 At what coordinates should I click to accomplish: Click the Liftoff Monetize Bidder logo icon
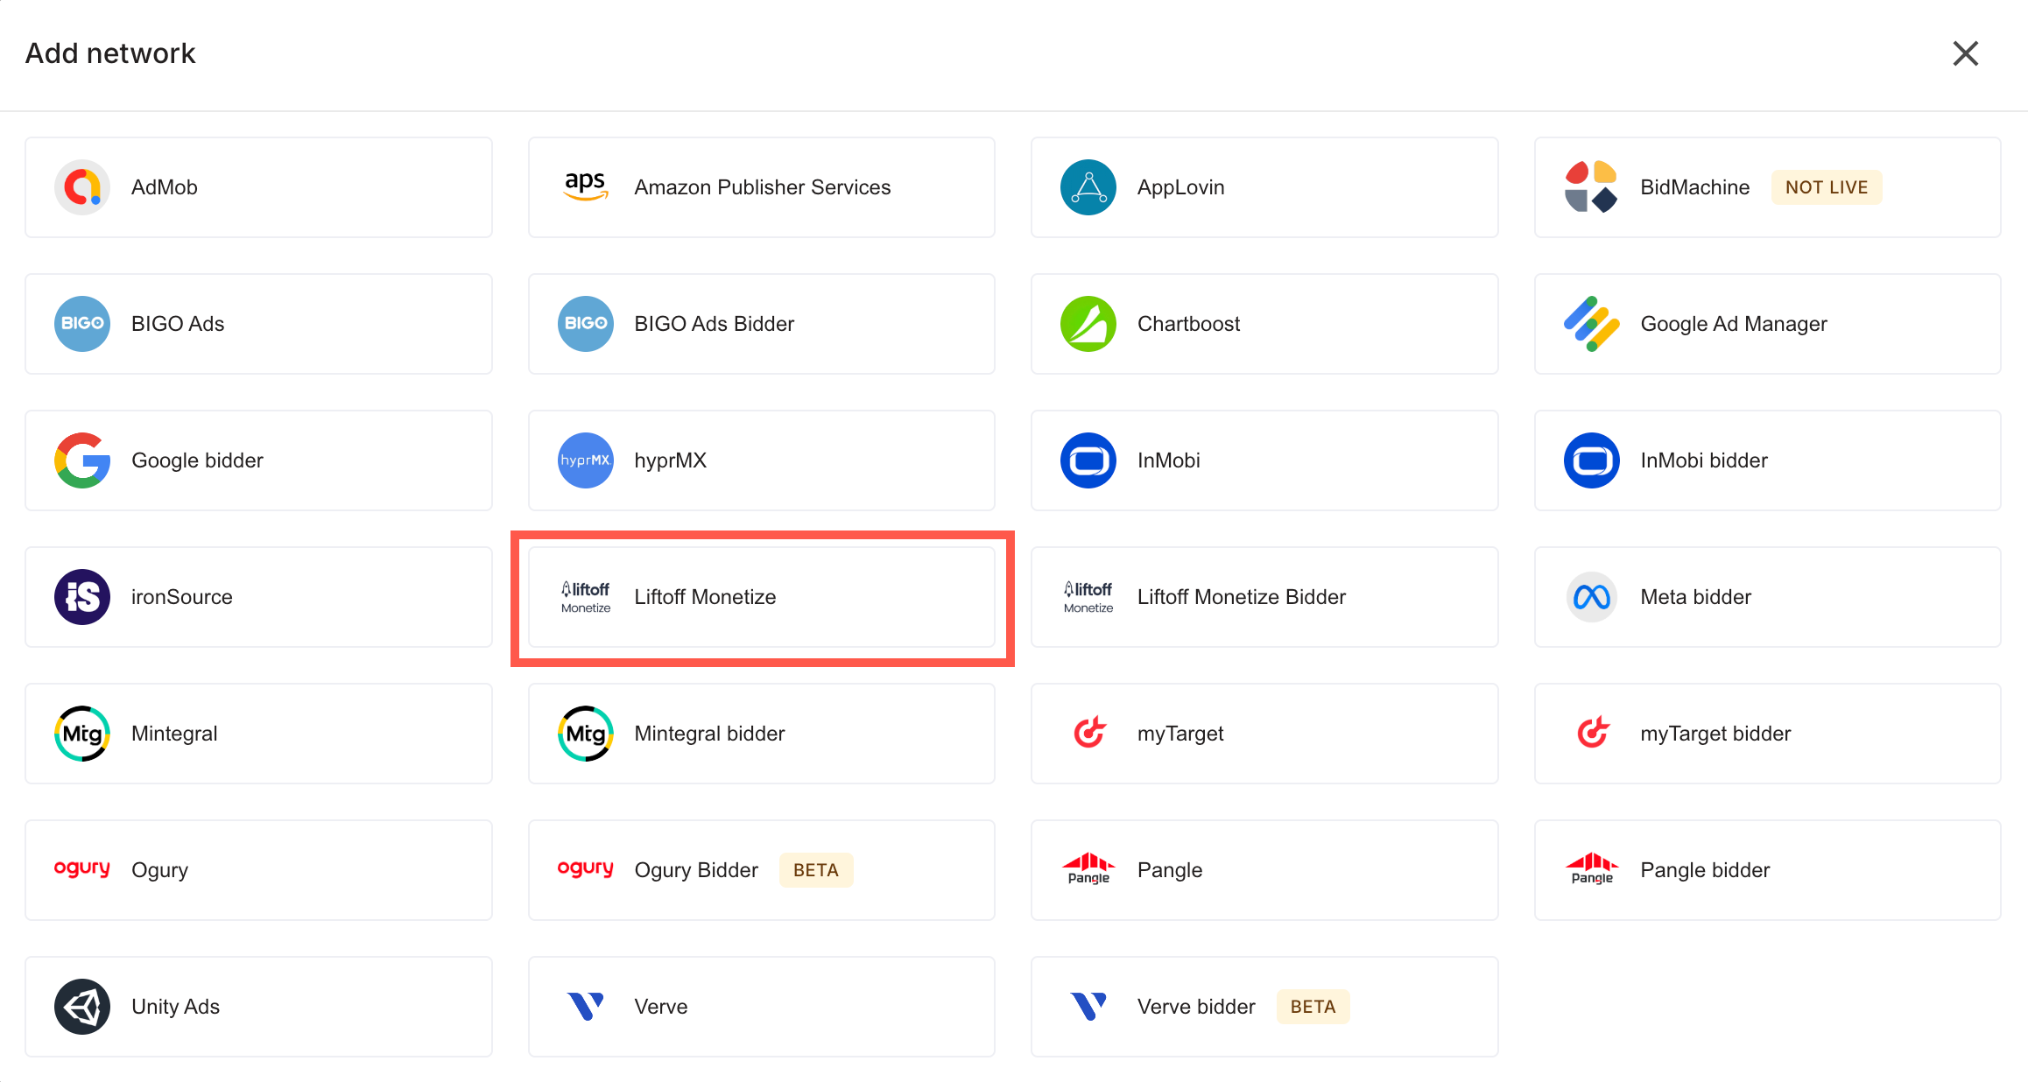click(x=1088, y=597)
